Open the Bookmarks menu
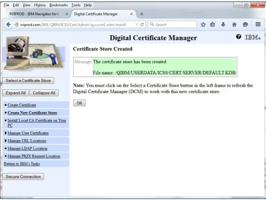This screenshot has height=200, width=266. pos(59,5)
